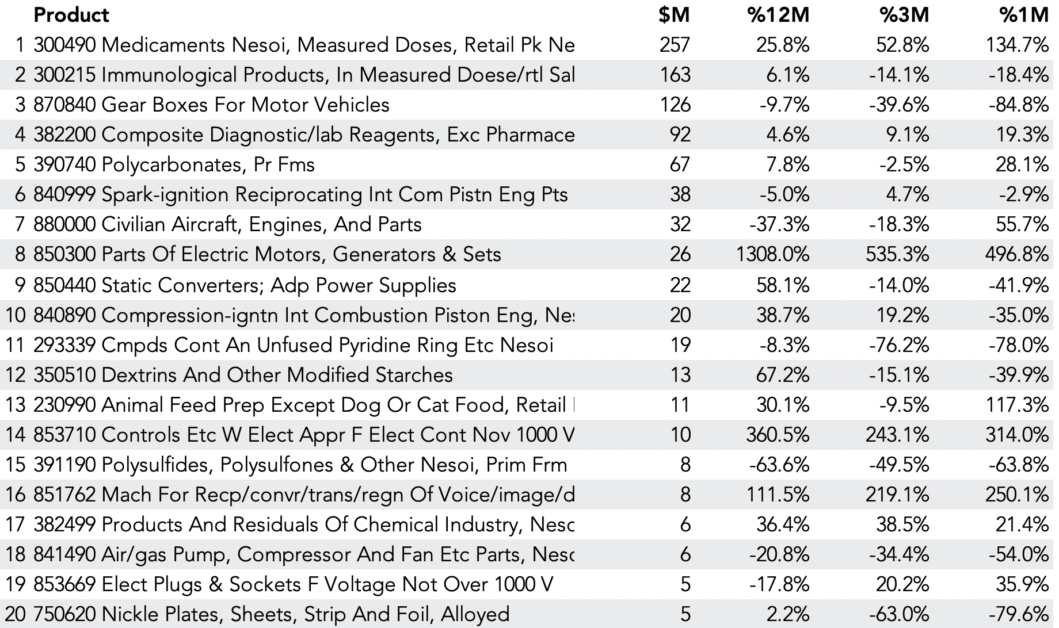Click the $M column header

(674, 15)
